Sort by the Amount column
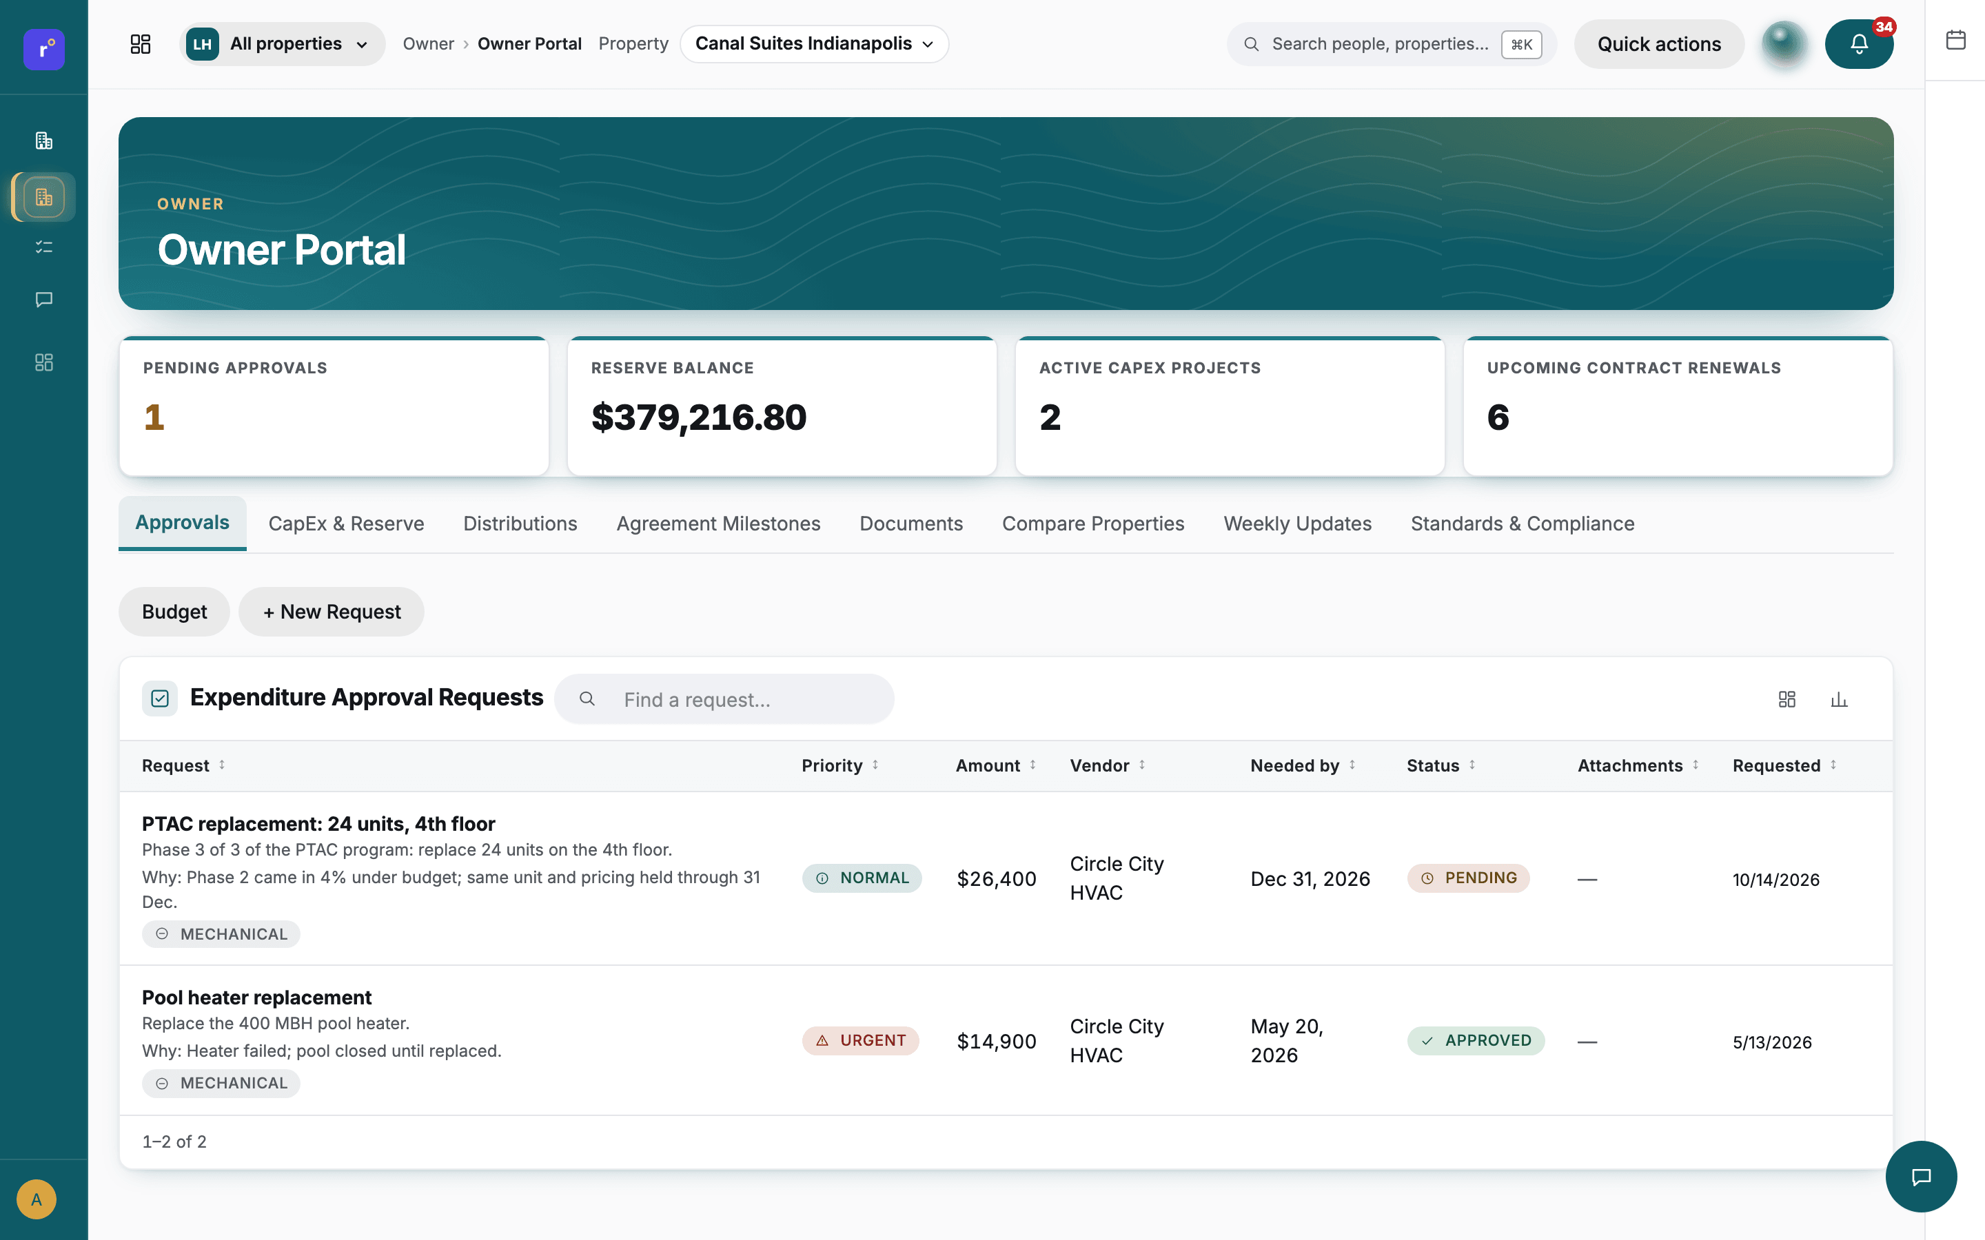 point(997,765)
